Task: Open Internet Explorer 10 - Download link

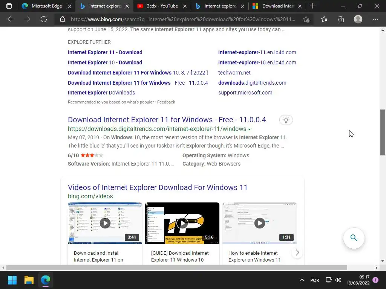Action: pos(105,62)
